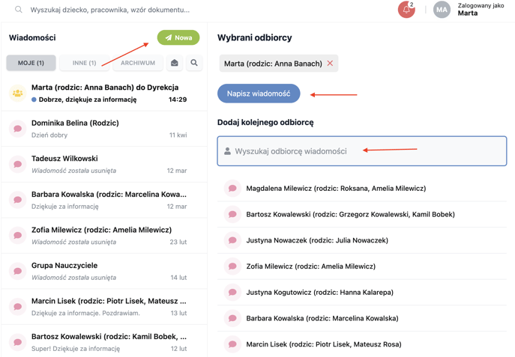Click the green Nowa button
This screenshot has height=357, width=515.
[x=178, y=37]
